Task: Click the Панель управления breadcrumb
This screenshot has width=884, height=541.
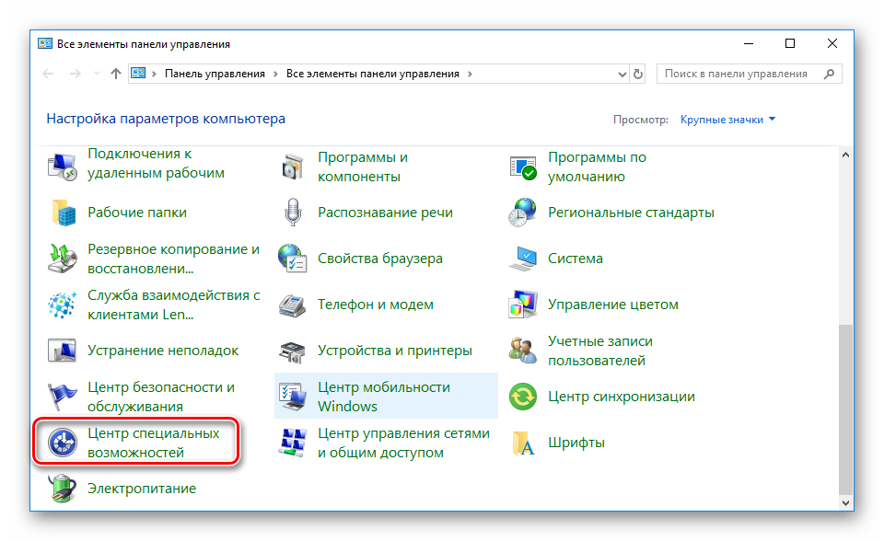Action: click(215, 74)
